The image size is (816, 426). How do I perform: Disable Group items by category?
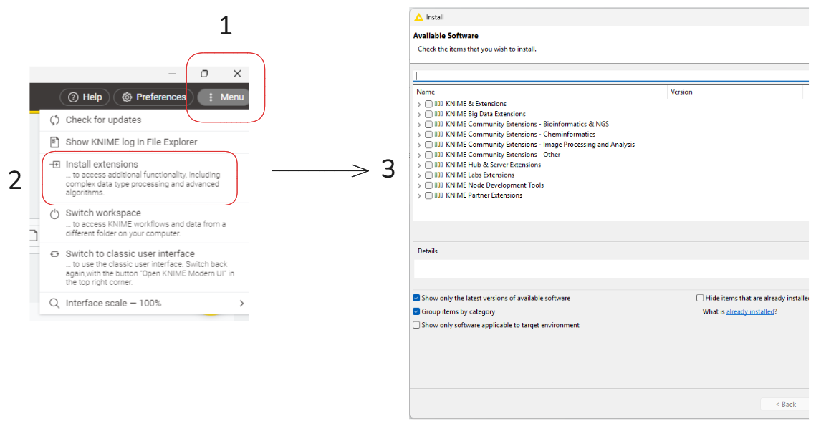click(x=416, y=311)
